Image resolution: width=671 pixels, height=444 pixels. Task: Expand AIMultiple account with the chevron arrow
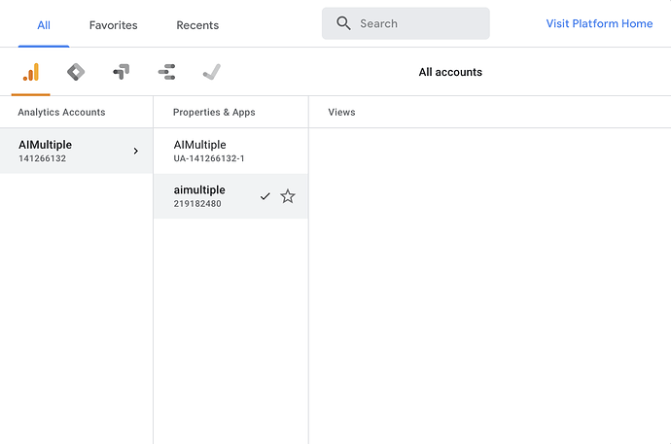[x=135, y=151]
